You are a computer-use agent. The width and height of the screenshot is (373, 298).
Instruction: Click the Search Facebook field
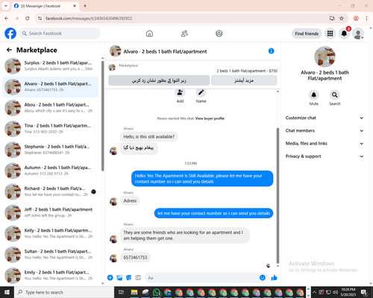60,34
